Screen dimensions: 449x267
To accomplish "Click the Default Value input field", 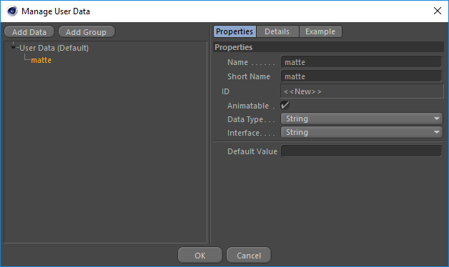I will pos(361,151).
